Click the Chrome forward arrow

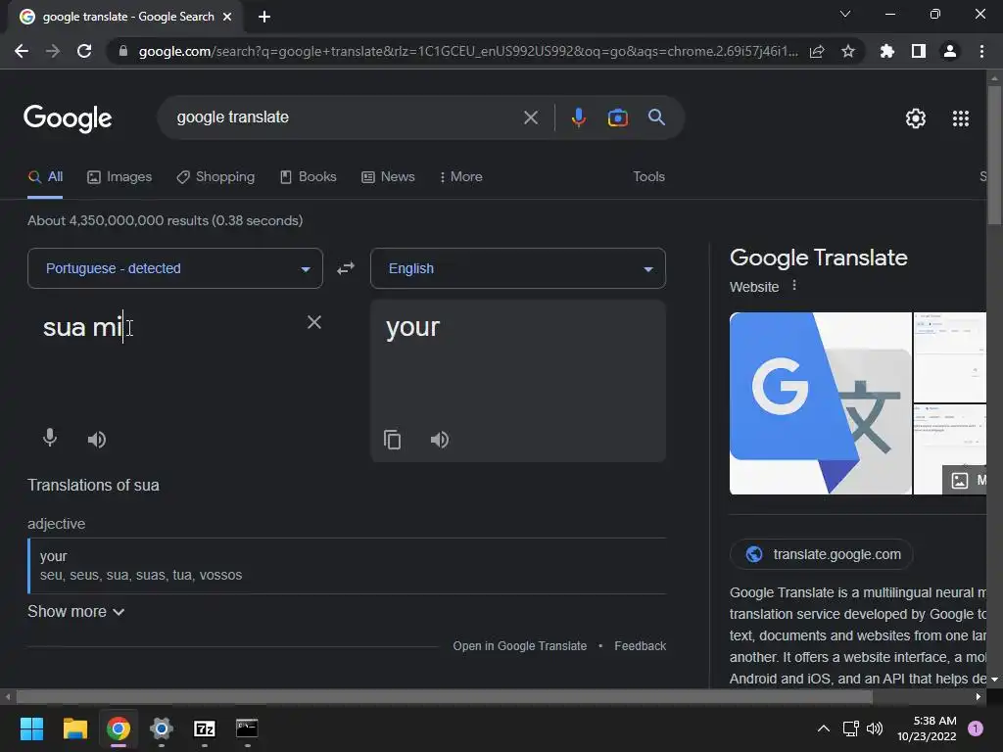tap(53, 51)
